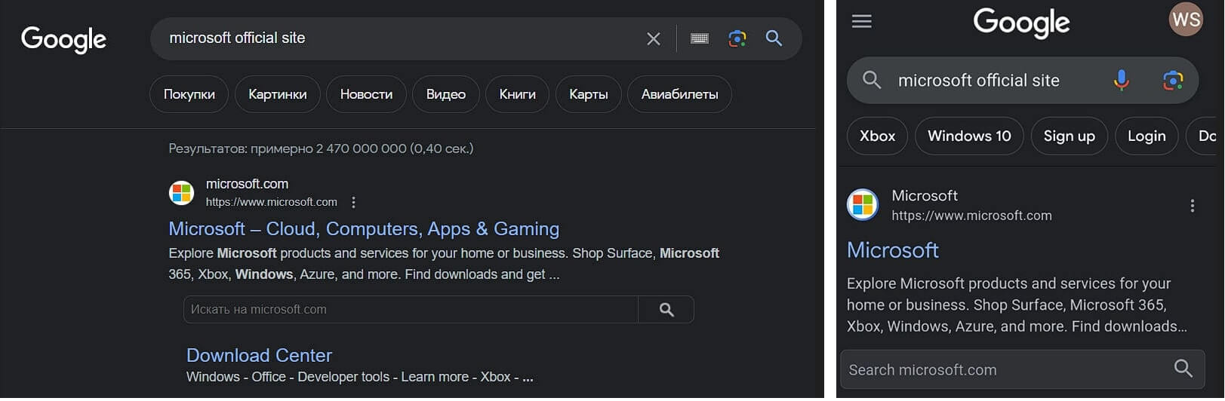Switch to the Видео filter tab
Image resolution: width=1225 pixels, height=401 pixels.
(445, 94)
